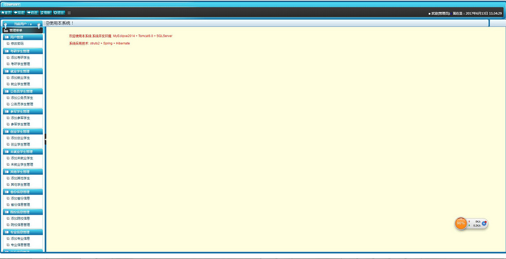
Task: Collapse the 专业信息管理 section header
Action: tap(22, 232)
